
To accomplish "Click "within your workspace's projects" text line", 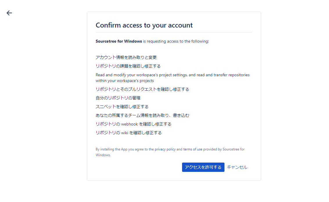I will tap(125, 81).
